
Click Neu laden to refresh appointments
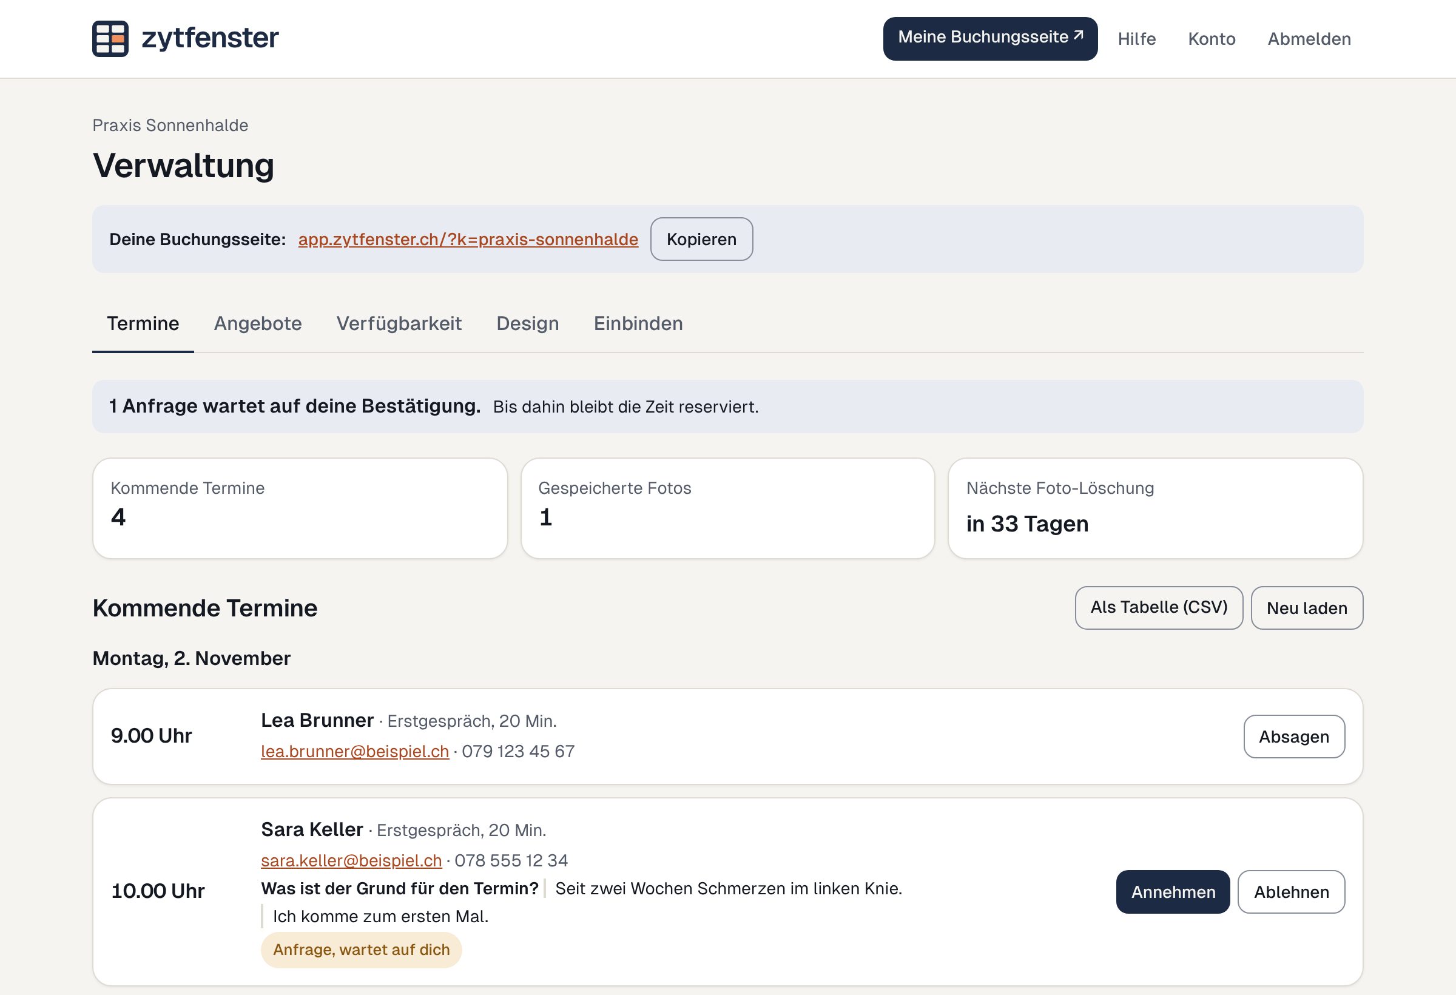coord(1307,608)
